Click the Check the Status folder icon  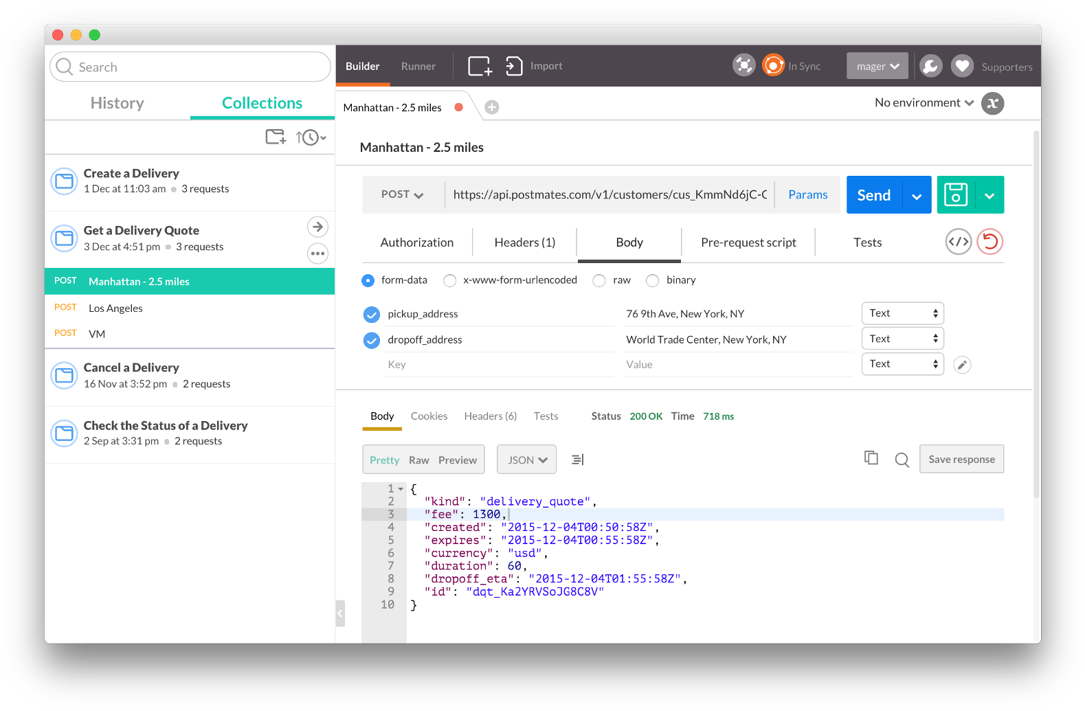click(65, 433)
